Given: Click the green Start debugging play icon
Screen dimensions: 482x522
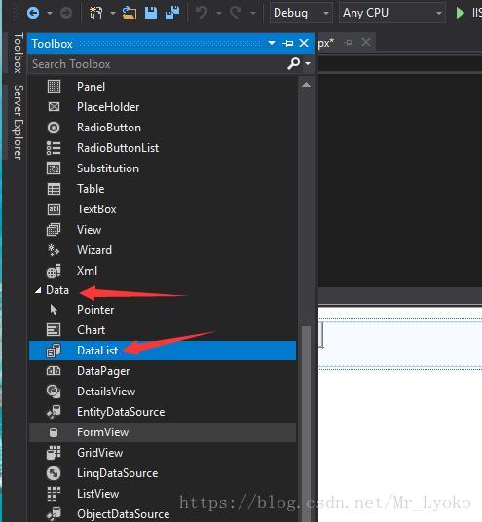Looking at the screenshot, I should coord(460,13).
